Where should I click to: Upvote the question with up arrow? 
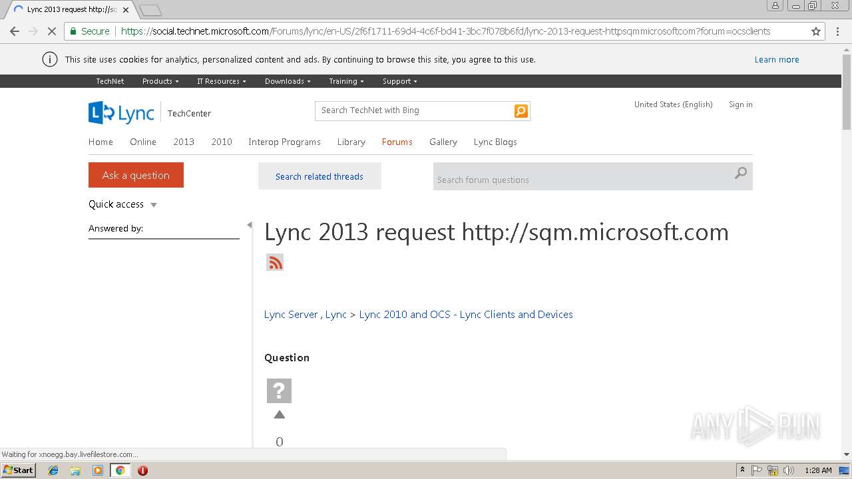point(280,414)
